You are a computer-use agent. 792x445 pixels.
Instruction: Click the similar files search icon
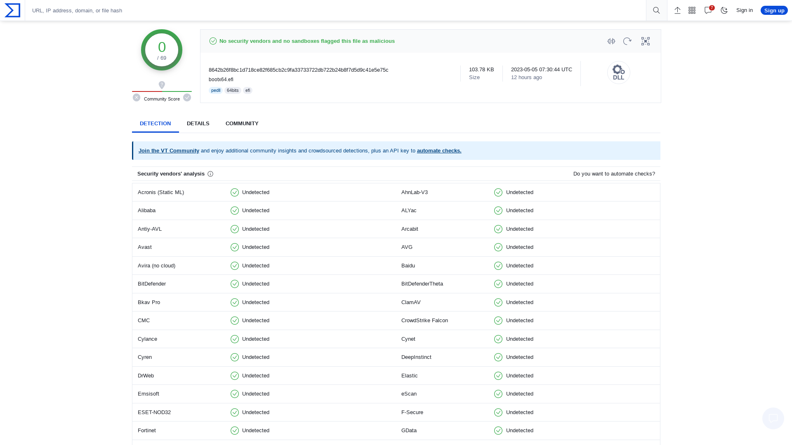(611, 41)
